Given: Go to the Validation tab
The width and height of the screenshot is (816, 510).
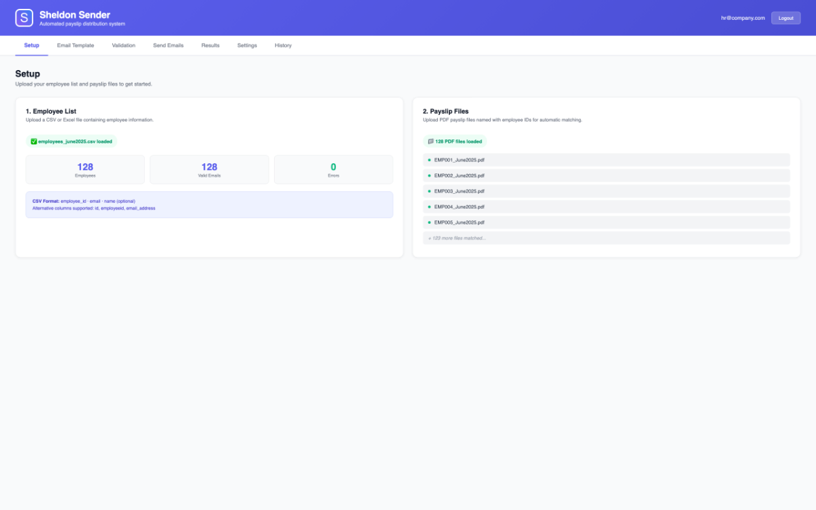Looking at the screenshot, I should tap(124, 46).
